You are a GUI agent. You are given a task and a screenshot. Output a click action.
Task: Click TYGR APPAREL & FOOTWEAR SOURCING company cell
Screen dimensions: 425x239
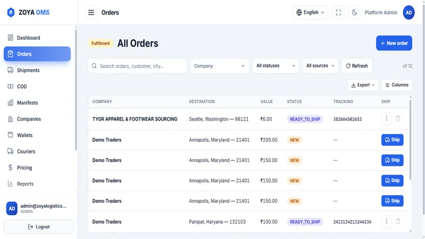tap(135, 119)
